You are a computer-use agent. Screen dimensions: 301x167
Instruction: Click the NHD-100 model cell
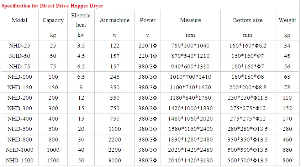(20, 77)
